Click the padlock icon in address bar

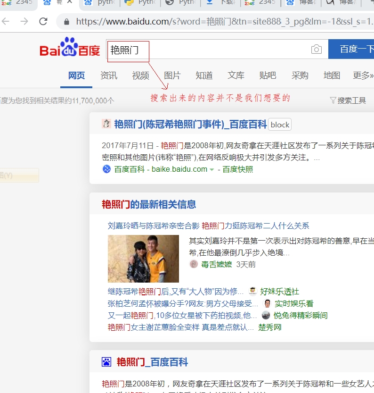click(x=66, y=22)
